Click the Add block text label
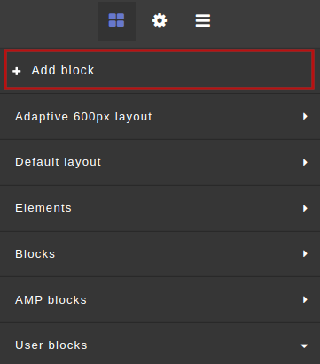Viewport: 320px width, 364px height. tap(63, 70)
